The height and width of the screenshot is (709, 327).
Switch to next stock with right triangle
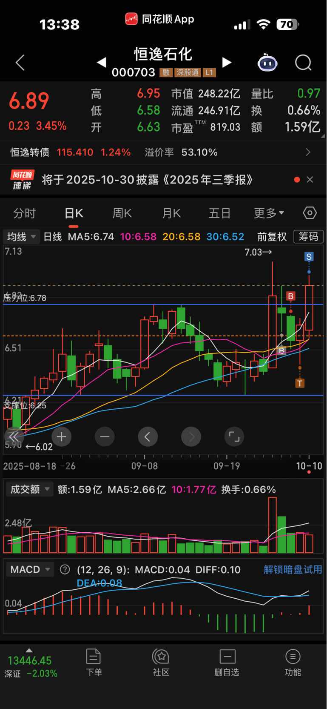[x=227, y=63]
